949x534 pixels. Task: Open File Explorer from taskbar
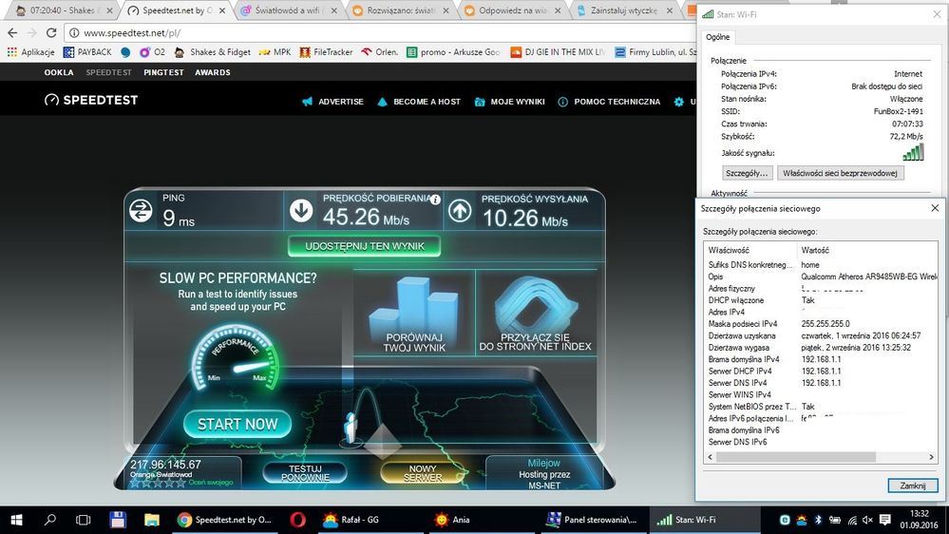pyautogui.click(x=151, y=520)
